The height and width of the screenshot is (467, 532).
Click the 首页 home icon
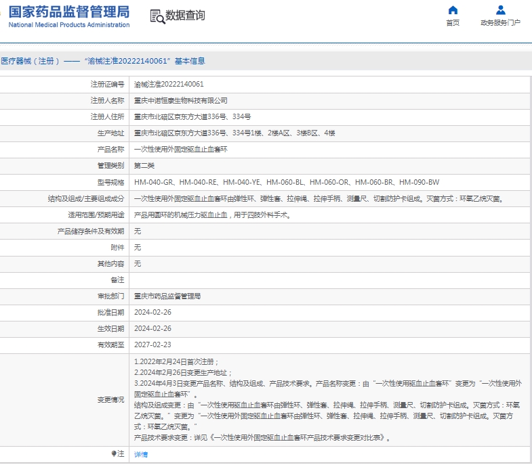click(x=453, y=10)
